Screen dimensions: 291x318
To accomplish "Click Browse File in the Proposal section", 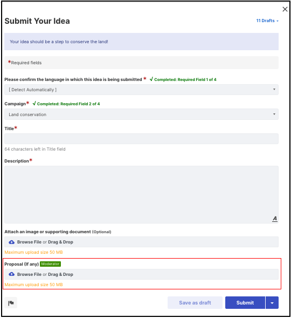I will coord(29,274).
